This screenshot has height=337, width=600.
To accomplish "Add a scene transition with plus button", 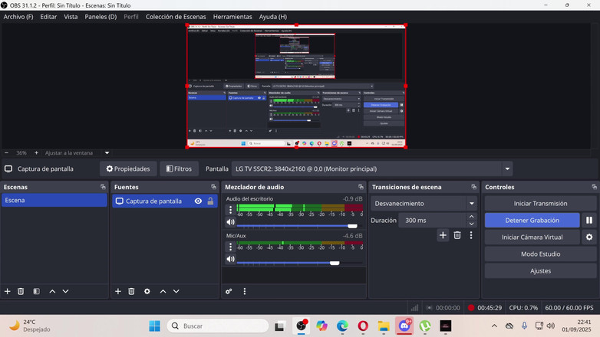I will coord(443,235).
